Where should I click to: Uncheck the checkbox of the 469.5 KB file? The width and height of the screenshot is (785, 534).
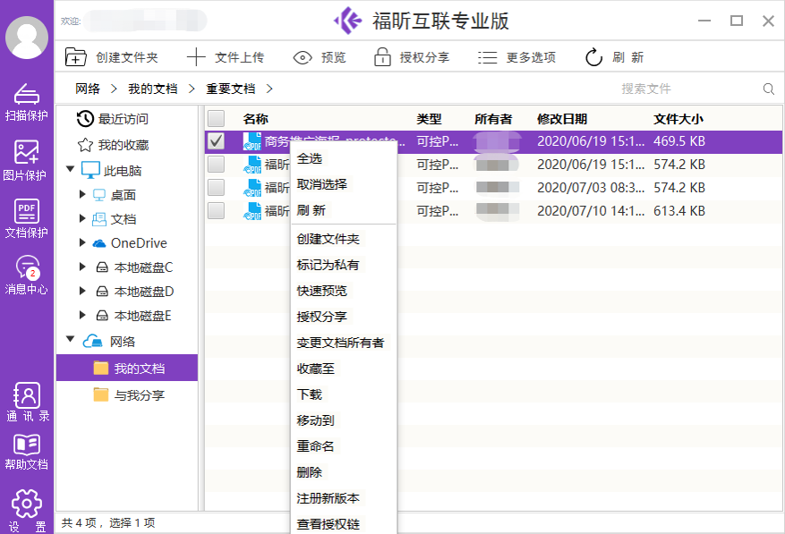coord(217,141)
